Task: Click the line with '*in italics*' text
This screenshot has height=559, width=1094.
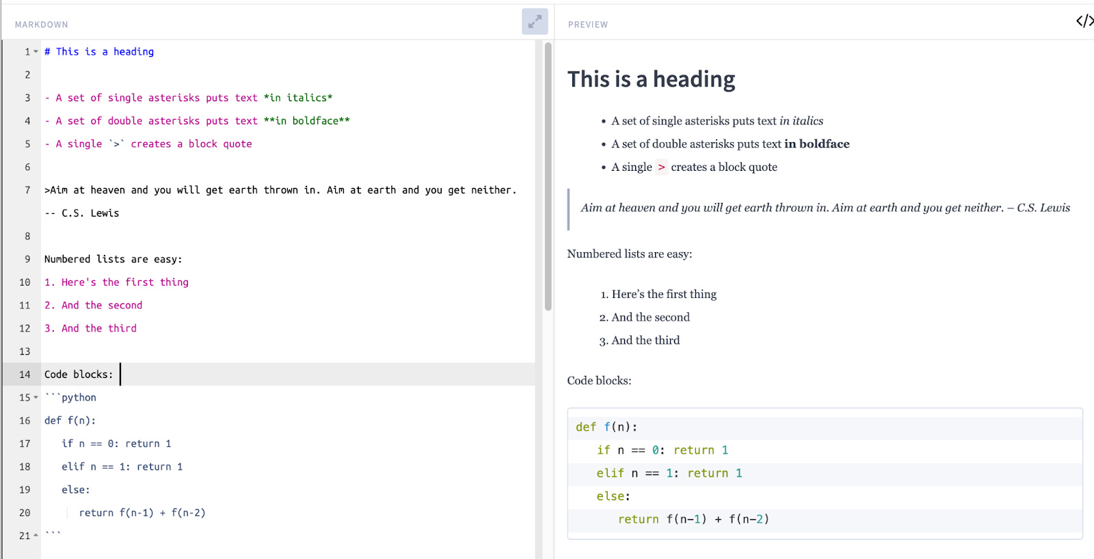Action: pos(189,98)
